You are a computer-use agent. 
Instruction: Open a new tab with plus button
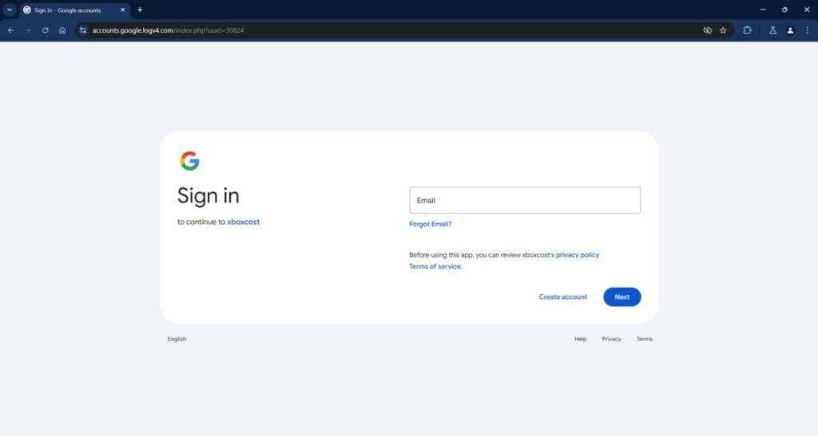pyautogui.click(x=140, y=10)
